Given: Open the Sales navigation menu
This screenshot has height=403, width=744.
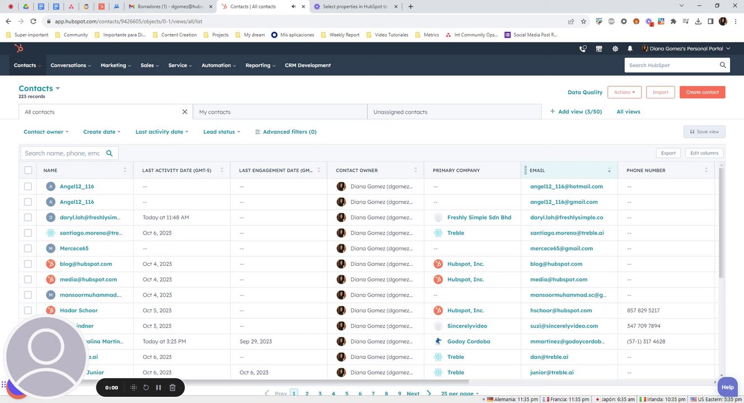Looking at the screenshot, I should [x=150, y=65].
